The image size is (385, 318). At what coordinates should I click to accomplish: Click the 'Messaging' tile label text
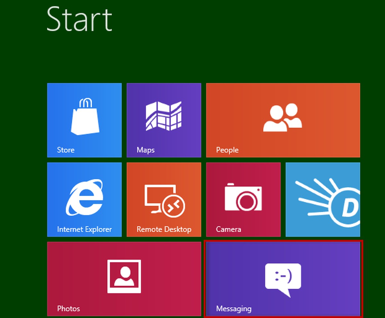tap(233, 309)
